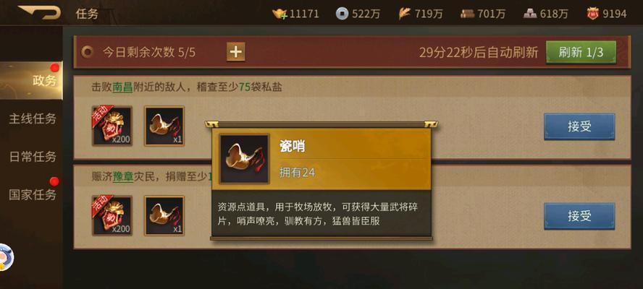This screenshot has height=289, width=643.
Task: Accept the 南昌 private salt task
Action: (x=579, y=126)
